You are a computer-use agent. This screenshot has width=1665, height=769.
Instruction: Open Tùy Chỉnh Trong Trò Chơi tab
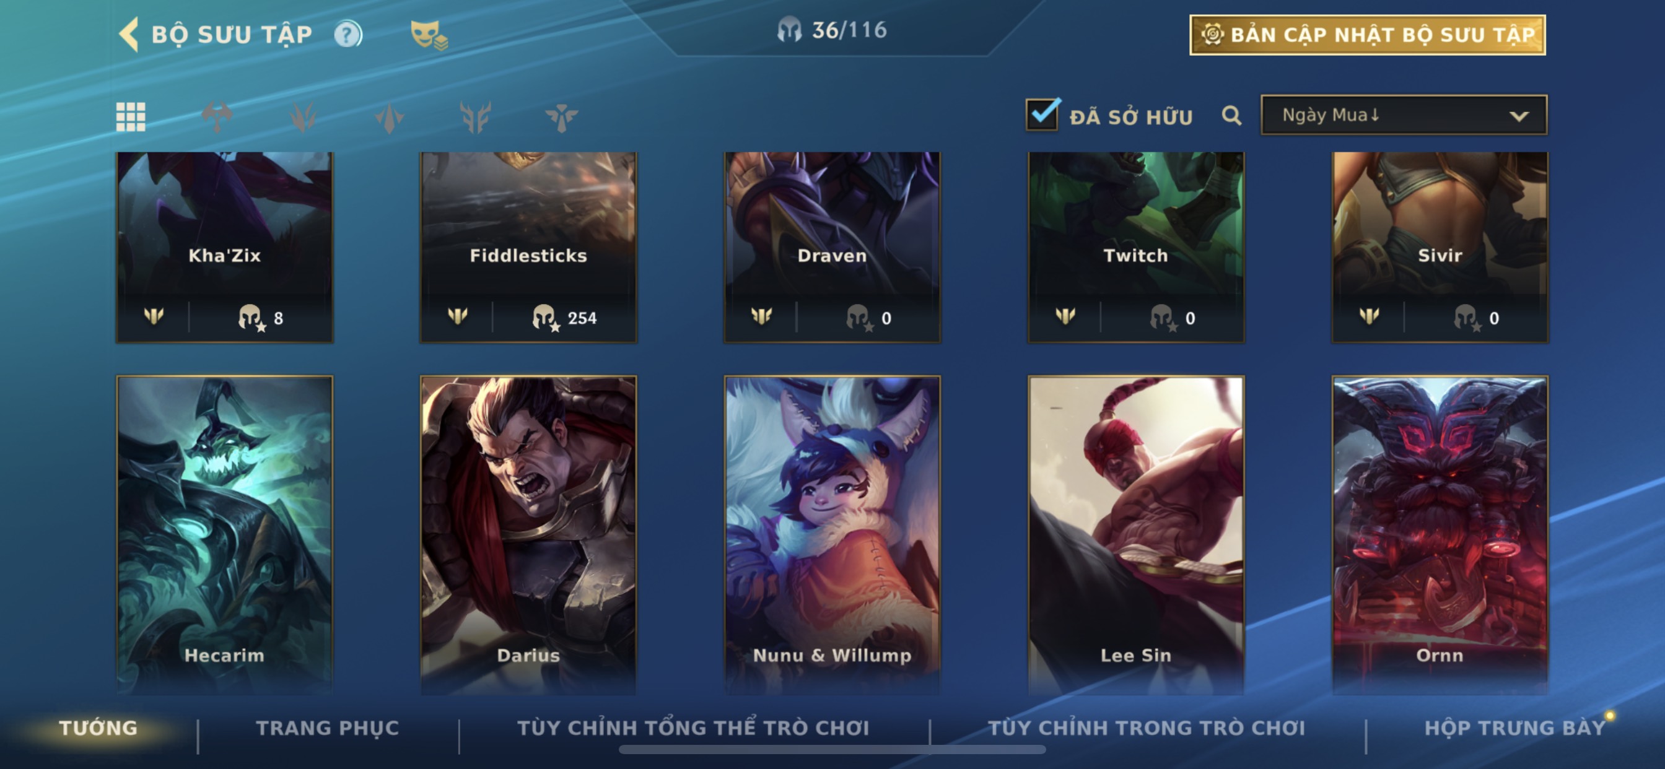coord(1147,728)
